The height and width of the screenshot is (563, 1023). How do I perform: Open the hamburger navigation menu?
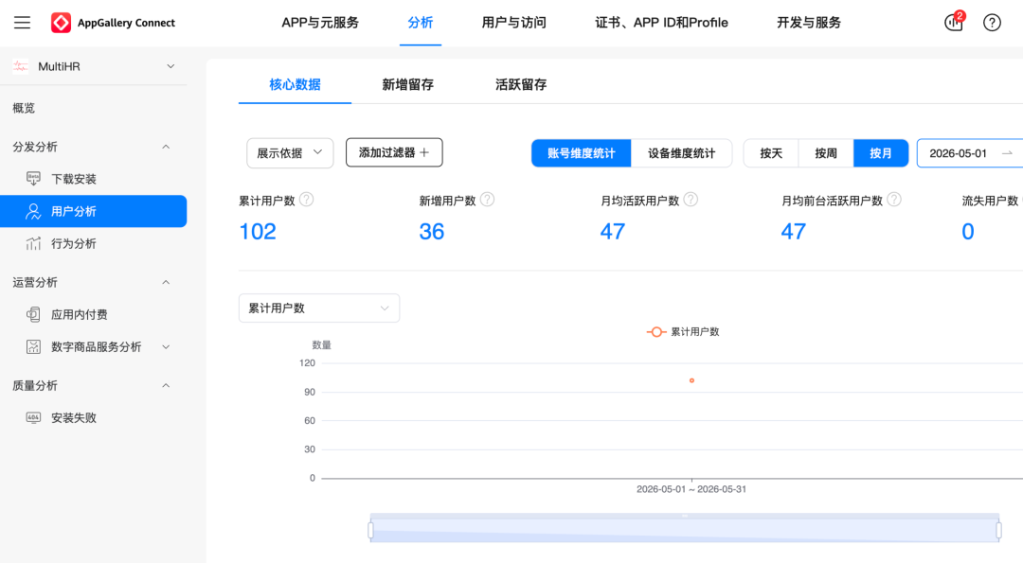[22, 23]
